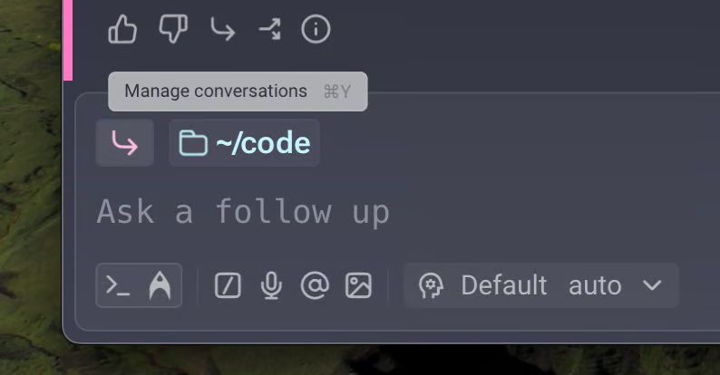This screenshot has height=375, width=720.
Task: Focus the "Ask a follow up" input field
Action: (x=363, y=212)
